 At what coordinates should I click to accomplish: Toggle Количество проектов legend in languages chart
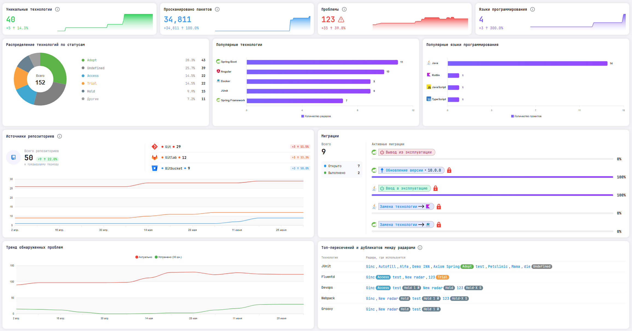tap(526, 116)
